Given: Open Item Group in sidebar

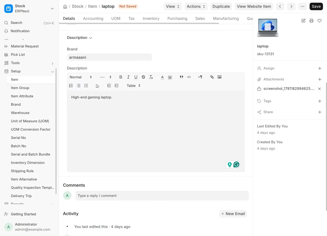Looking at the screenshot, I should point(31,88).
